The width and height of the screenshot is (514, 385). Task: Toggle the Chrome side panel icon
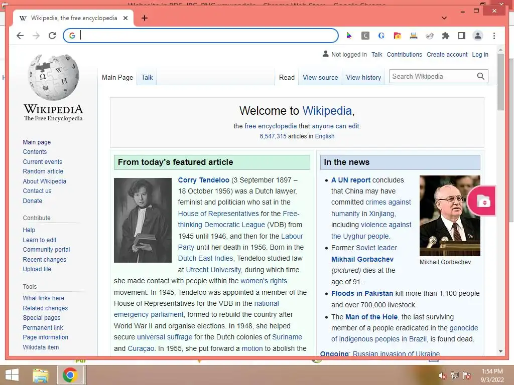tap(462, 36)
